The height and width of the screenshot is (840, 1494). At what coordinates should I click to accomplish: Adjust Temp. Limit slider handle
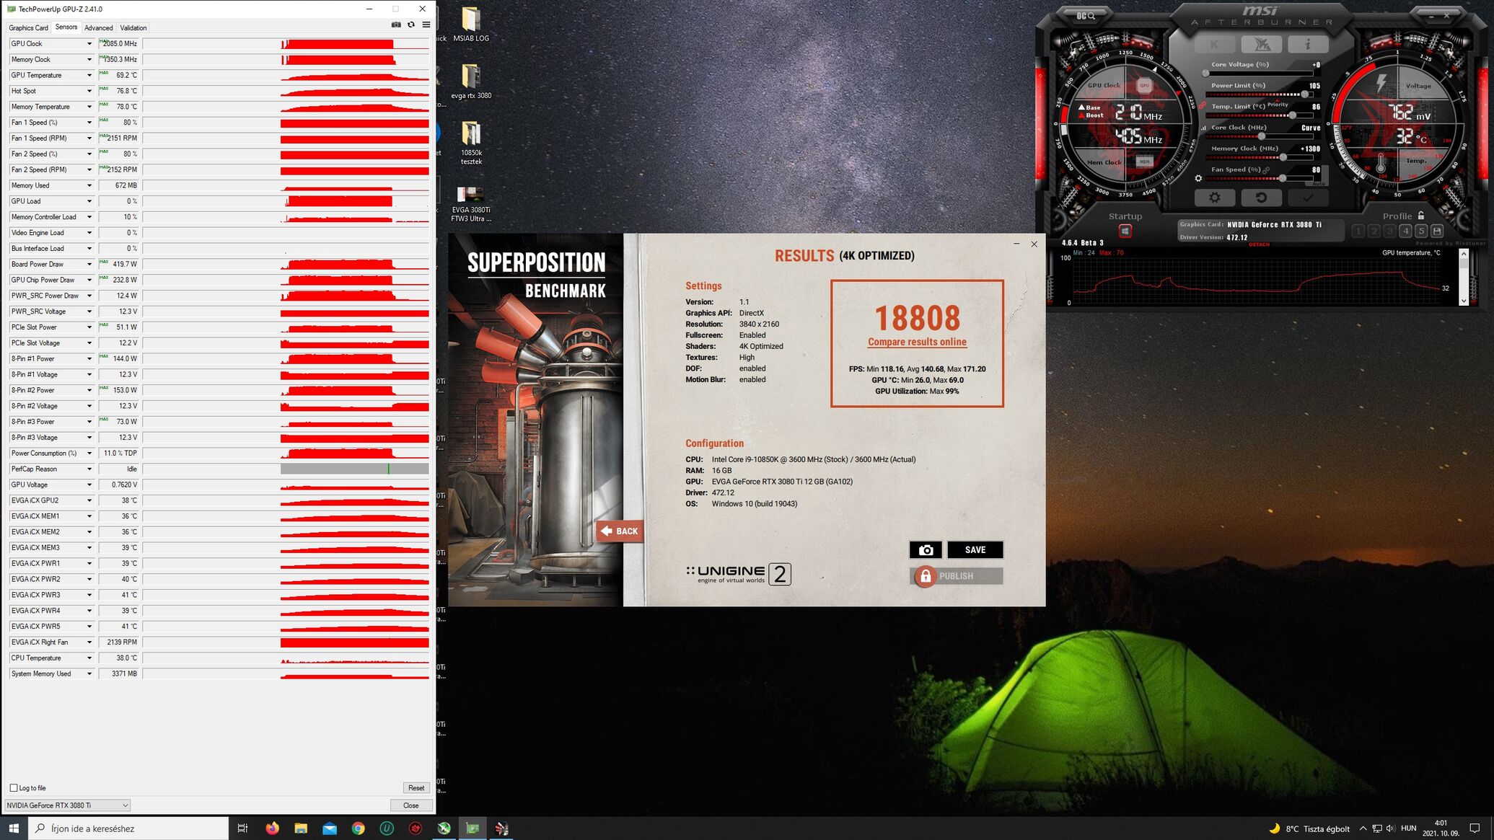(1292, 115)
